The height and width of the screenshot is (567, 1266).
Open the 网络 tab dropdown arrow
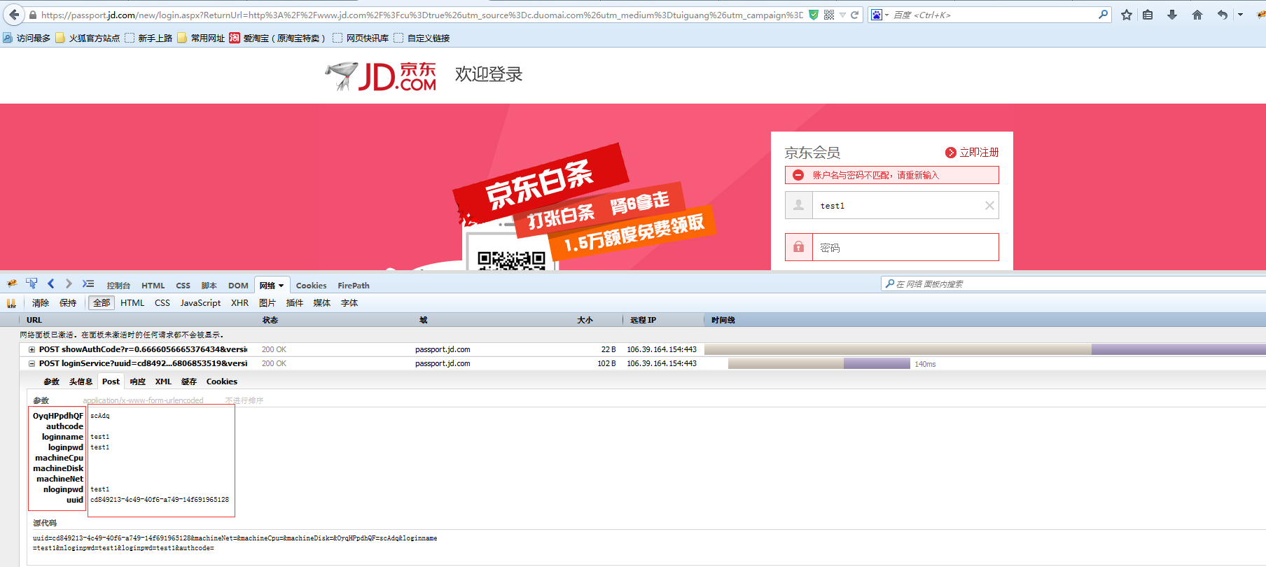pyautogui.click(x=281, y=286)
